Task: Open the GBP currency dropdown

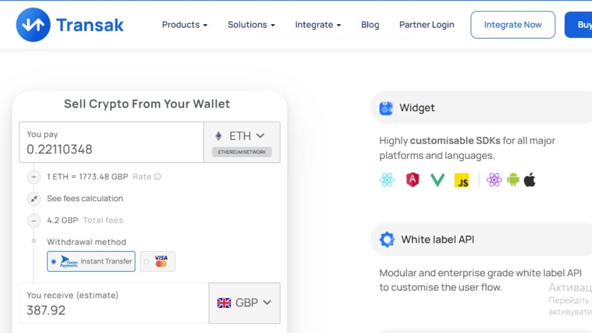Action: point(244,303)
